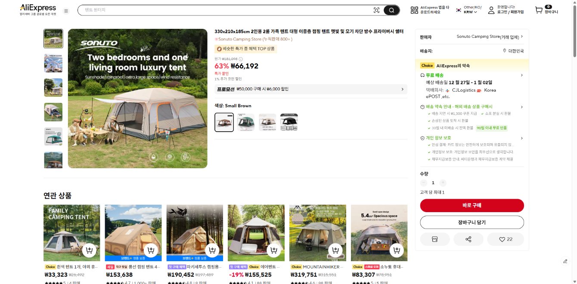Image resolution: width=577 pixels, height=284 pixels.
Task: Expand the 무료 배송 shipping details
Action: coord(521,75)
